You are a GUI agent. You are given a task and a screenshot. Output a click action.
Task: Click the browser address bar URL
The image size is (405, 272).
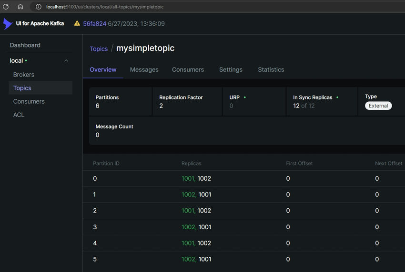click(105, 7)
